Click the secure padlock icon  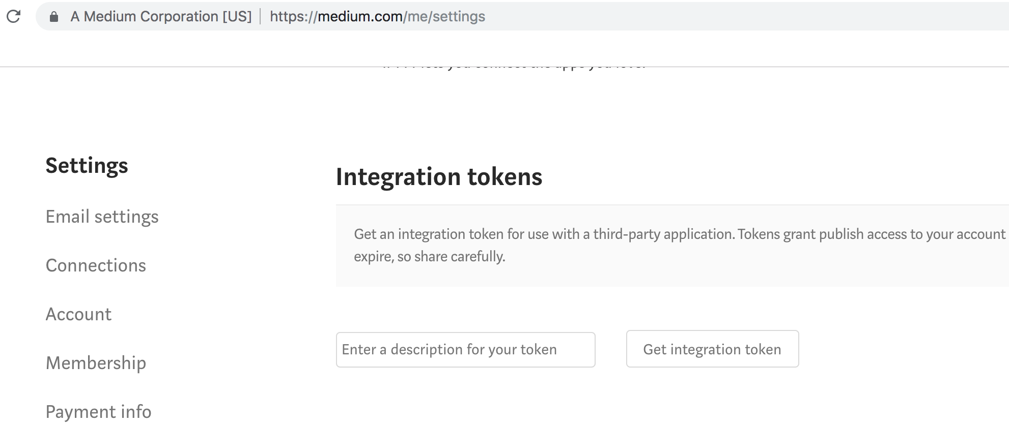[54, 17]
